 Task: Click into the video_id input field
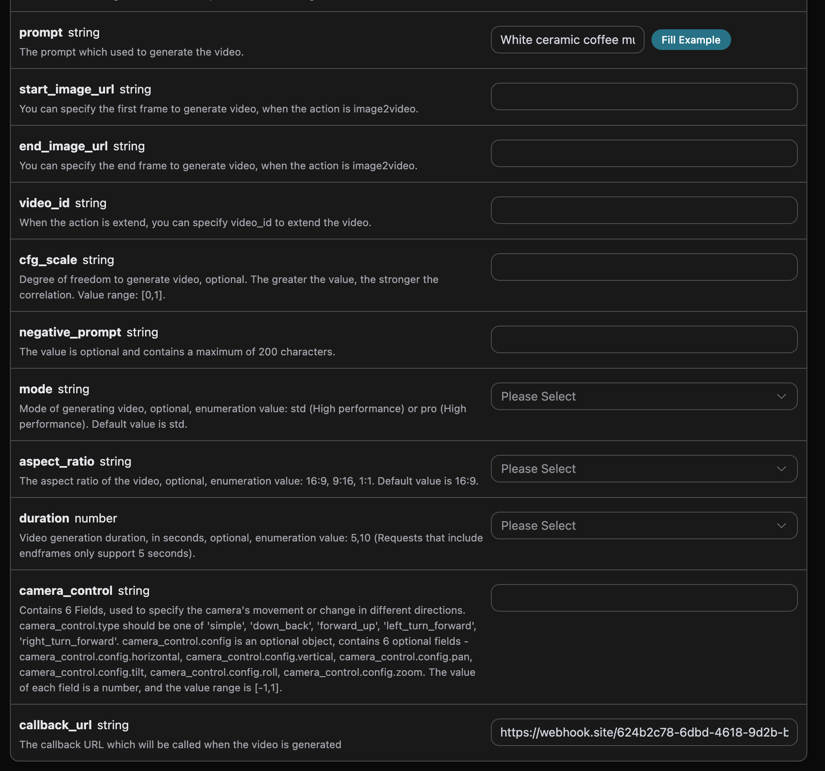(644, 210)
